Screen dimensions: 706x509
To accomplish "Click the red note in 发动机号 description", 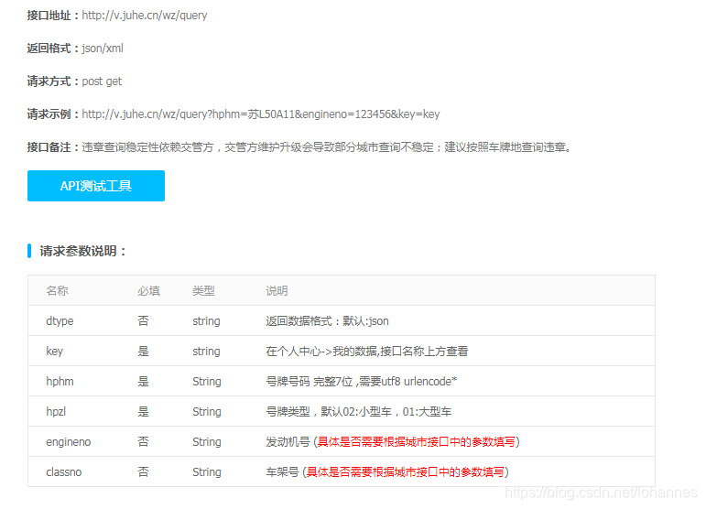I will [x=417, y=442].
